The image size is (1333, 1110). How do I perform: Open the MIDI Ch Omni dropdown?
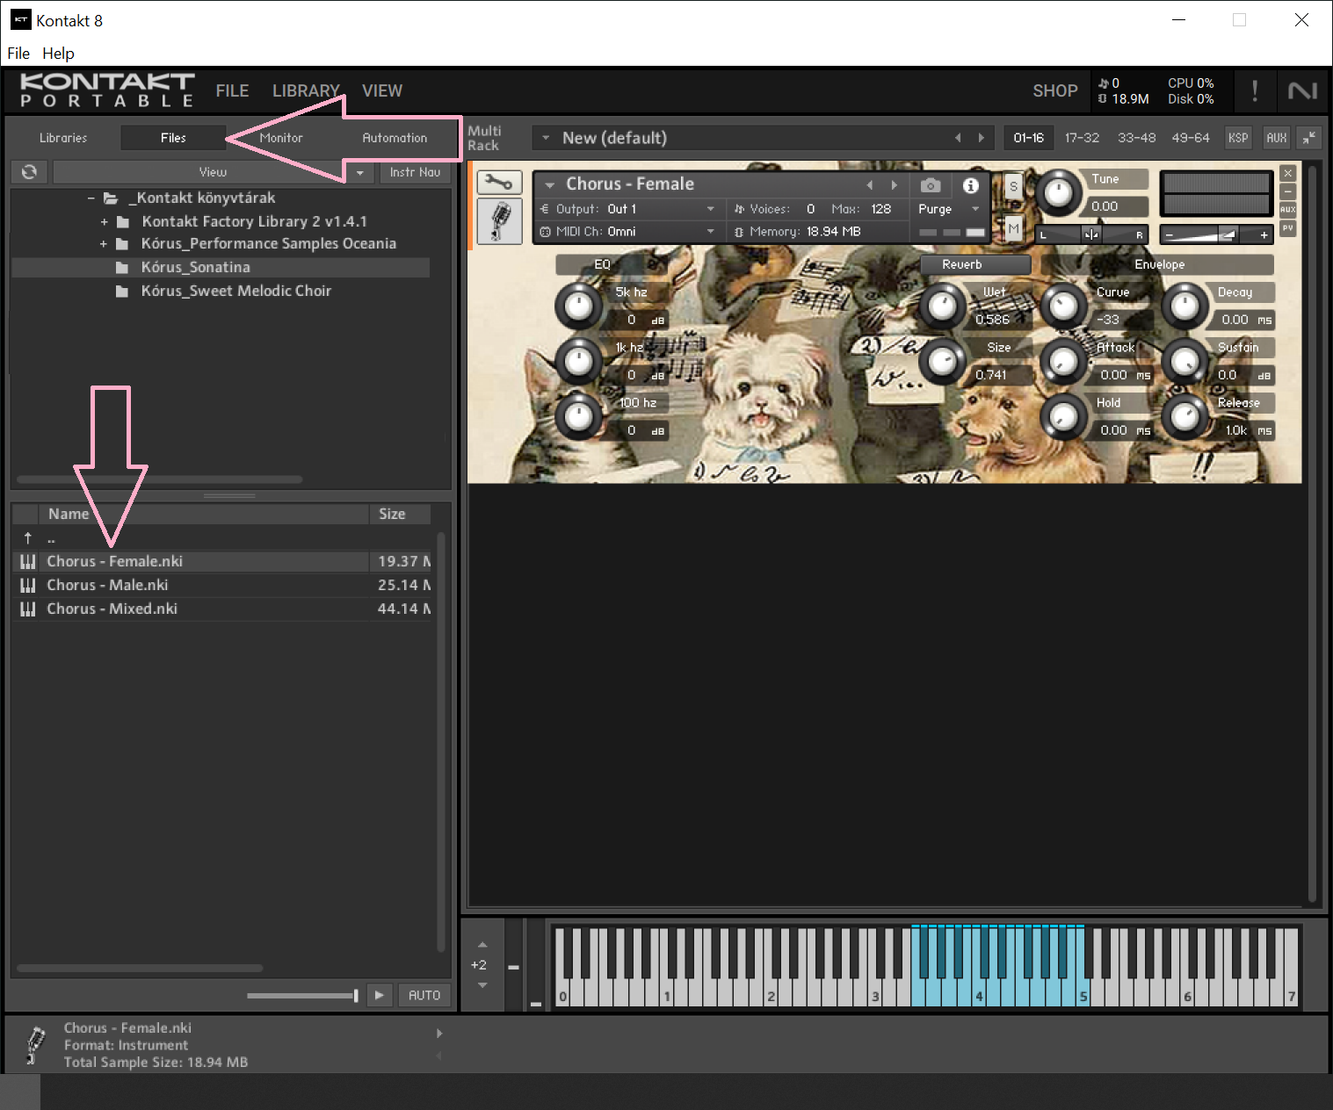tap(710, 232)
